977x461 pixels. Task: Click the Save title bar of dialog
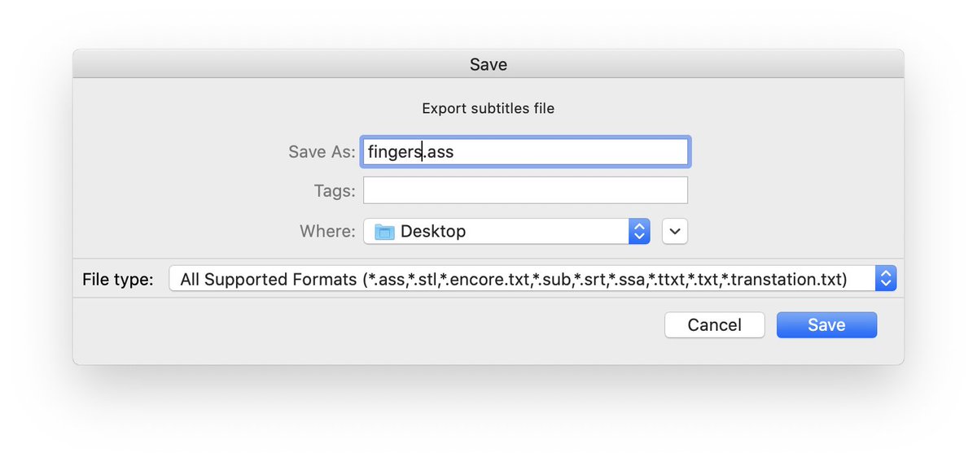[x=488, y=63]
